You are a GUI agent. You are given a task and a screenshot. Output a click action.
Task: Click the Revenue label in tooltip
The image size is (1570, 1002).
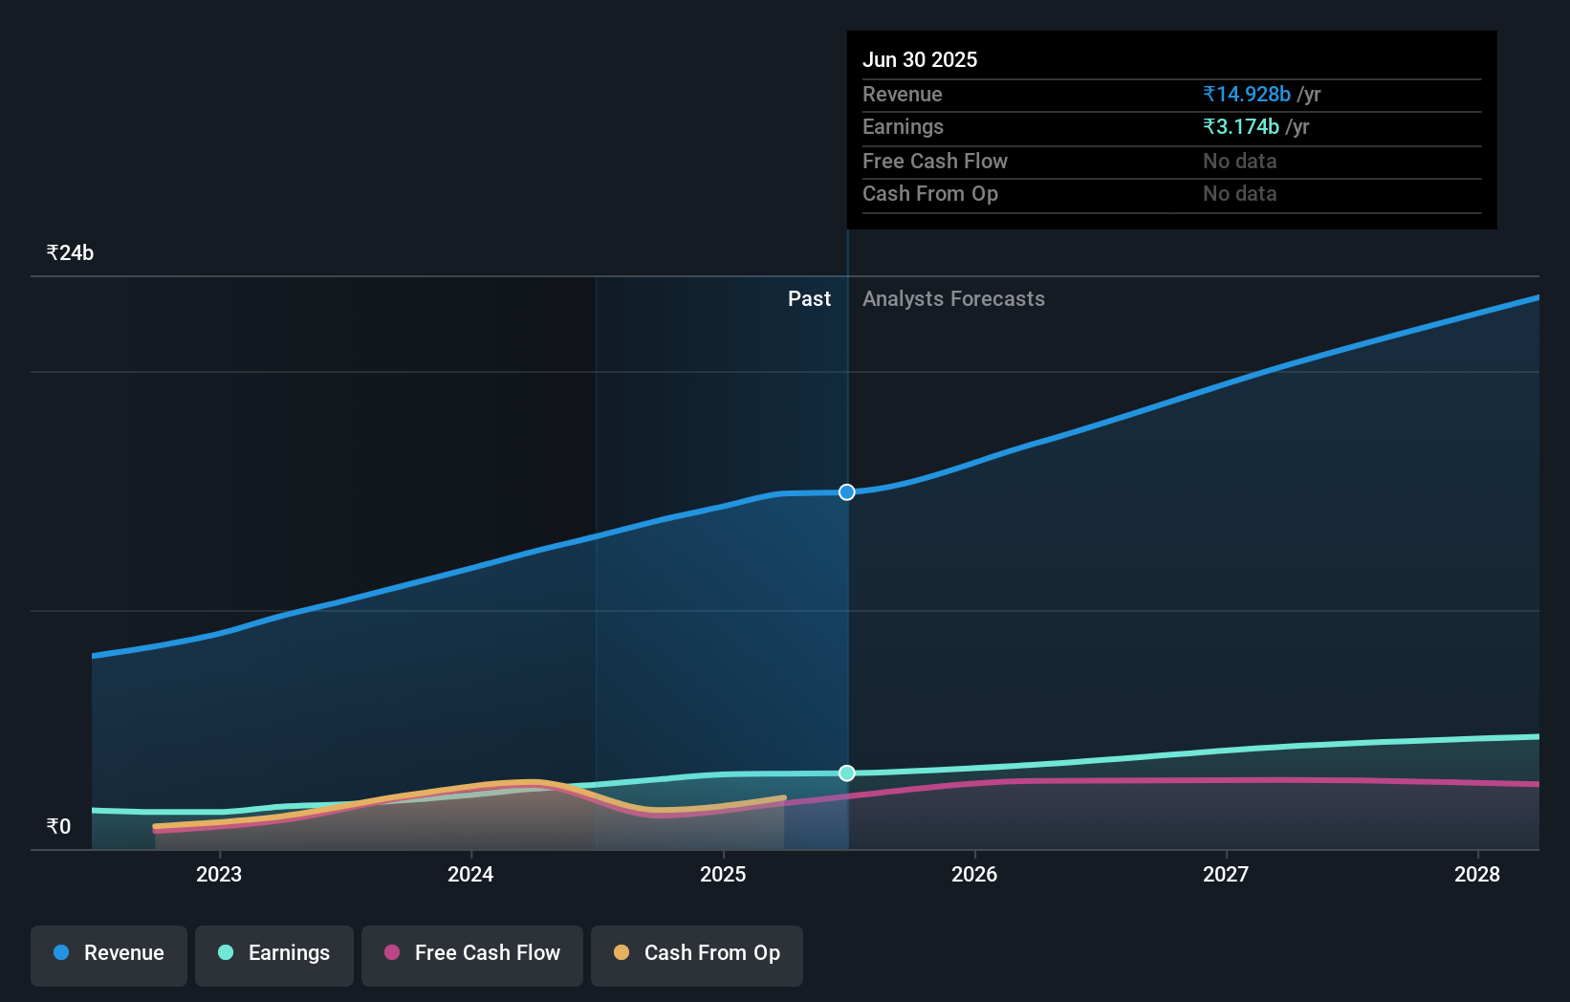[x=903, y=94]
